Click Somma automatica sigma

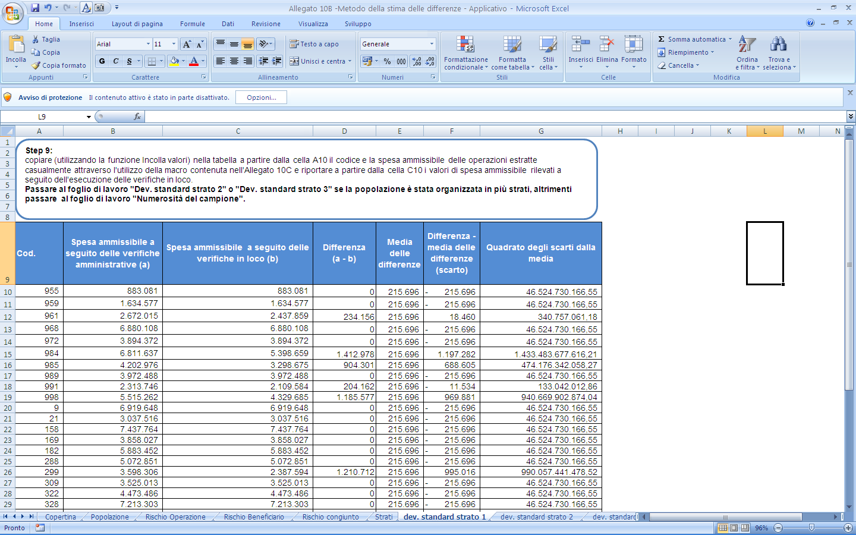coord(661,39)
